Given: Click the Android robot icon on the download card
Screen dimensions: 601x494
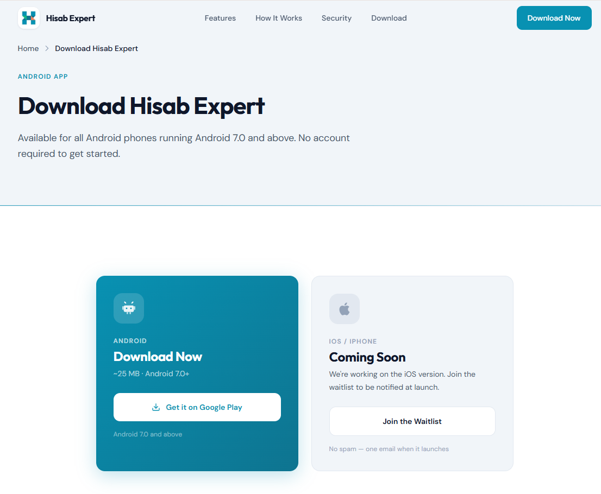Looking at the screenshot, I should [x=129, y=308].
